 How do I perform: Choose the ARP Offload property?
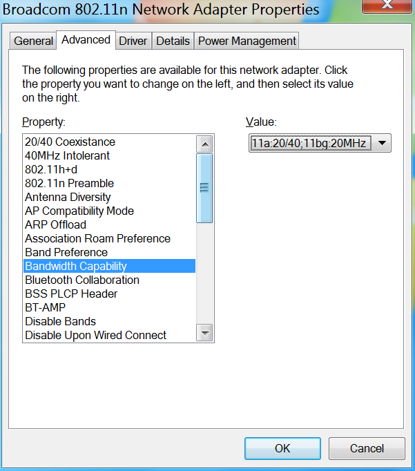coord(109,224)
